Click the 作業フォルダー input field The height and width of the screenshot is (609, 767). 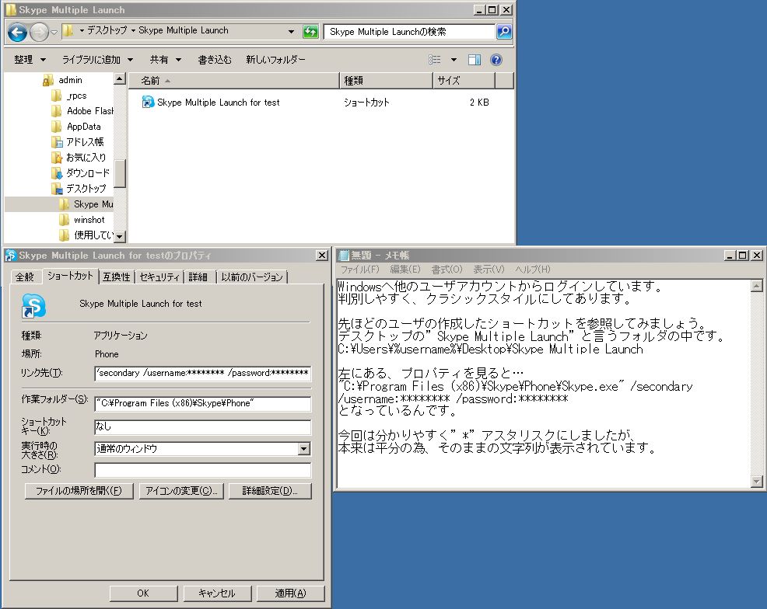202,403
